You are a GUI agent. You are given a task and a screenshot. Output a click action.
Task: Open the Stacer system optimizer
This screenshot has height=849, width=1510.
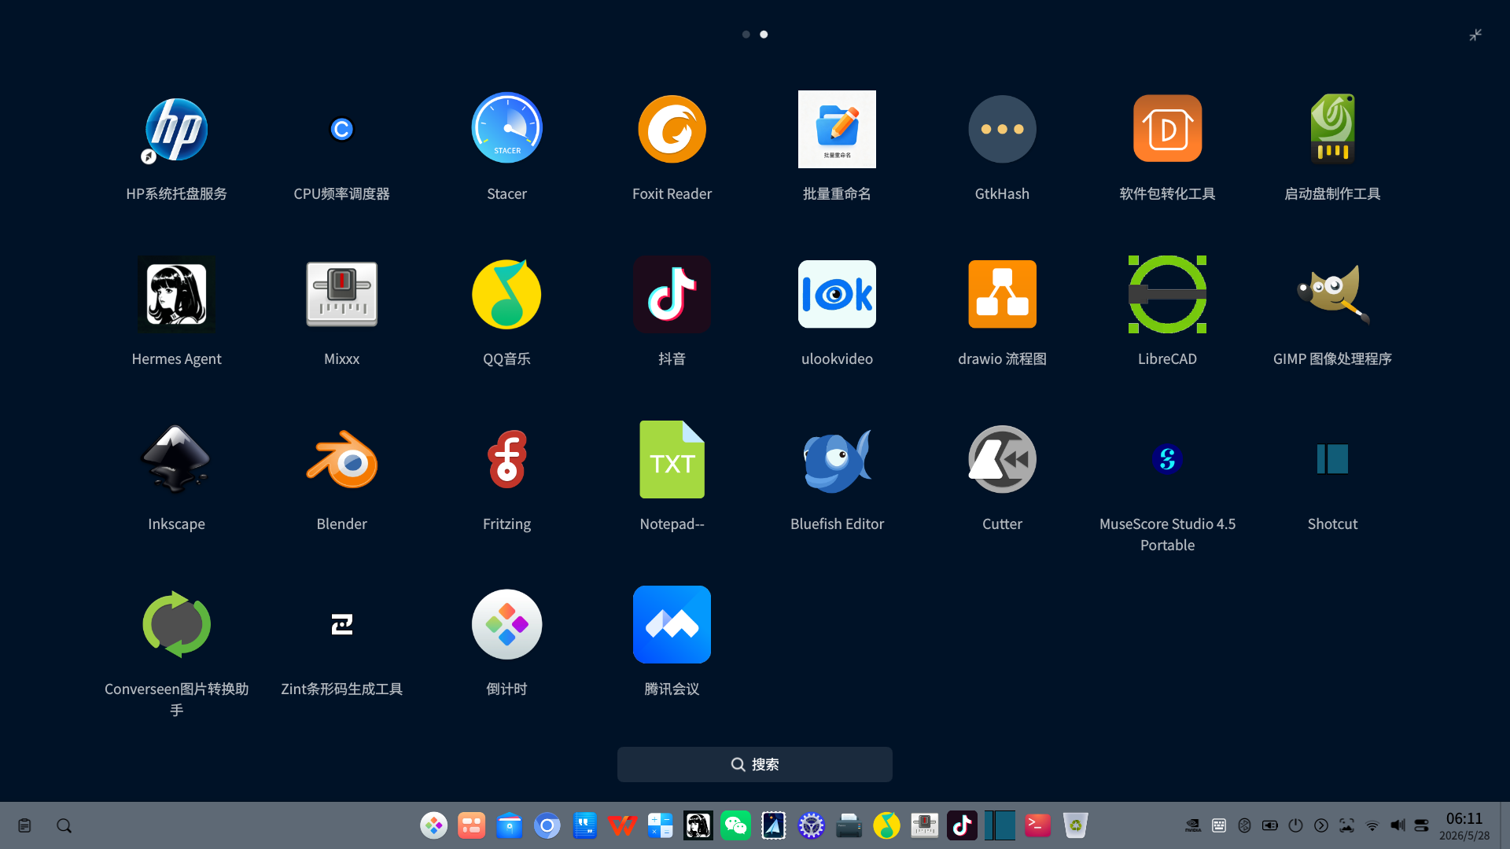(506, 130)
